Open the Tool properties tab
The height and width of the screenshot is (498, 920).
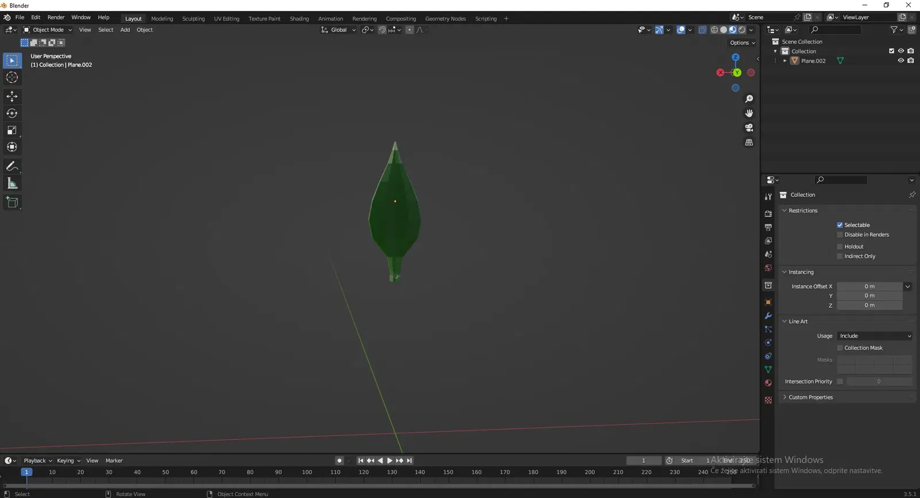[768, 197]
